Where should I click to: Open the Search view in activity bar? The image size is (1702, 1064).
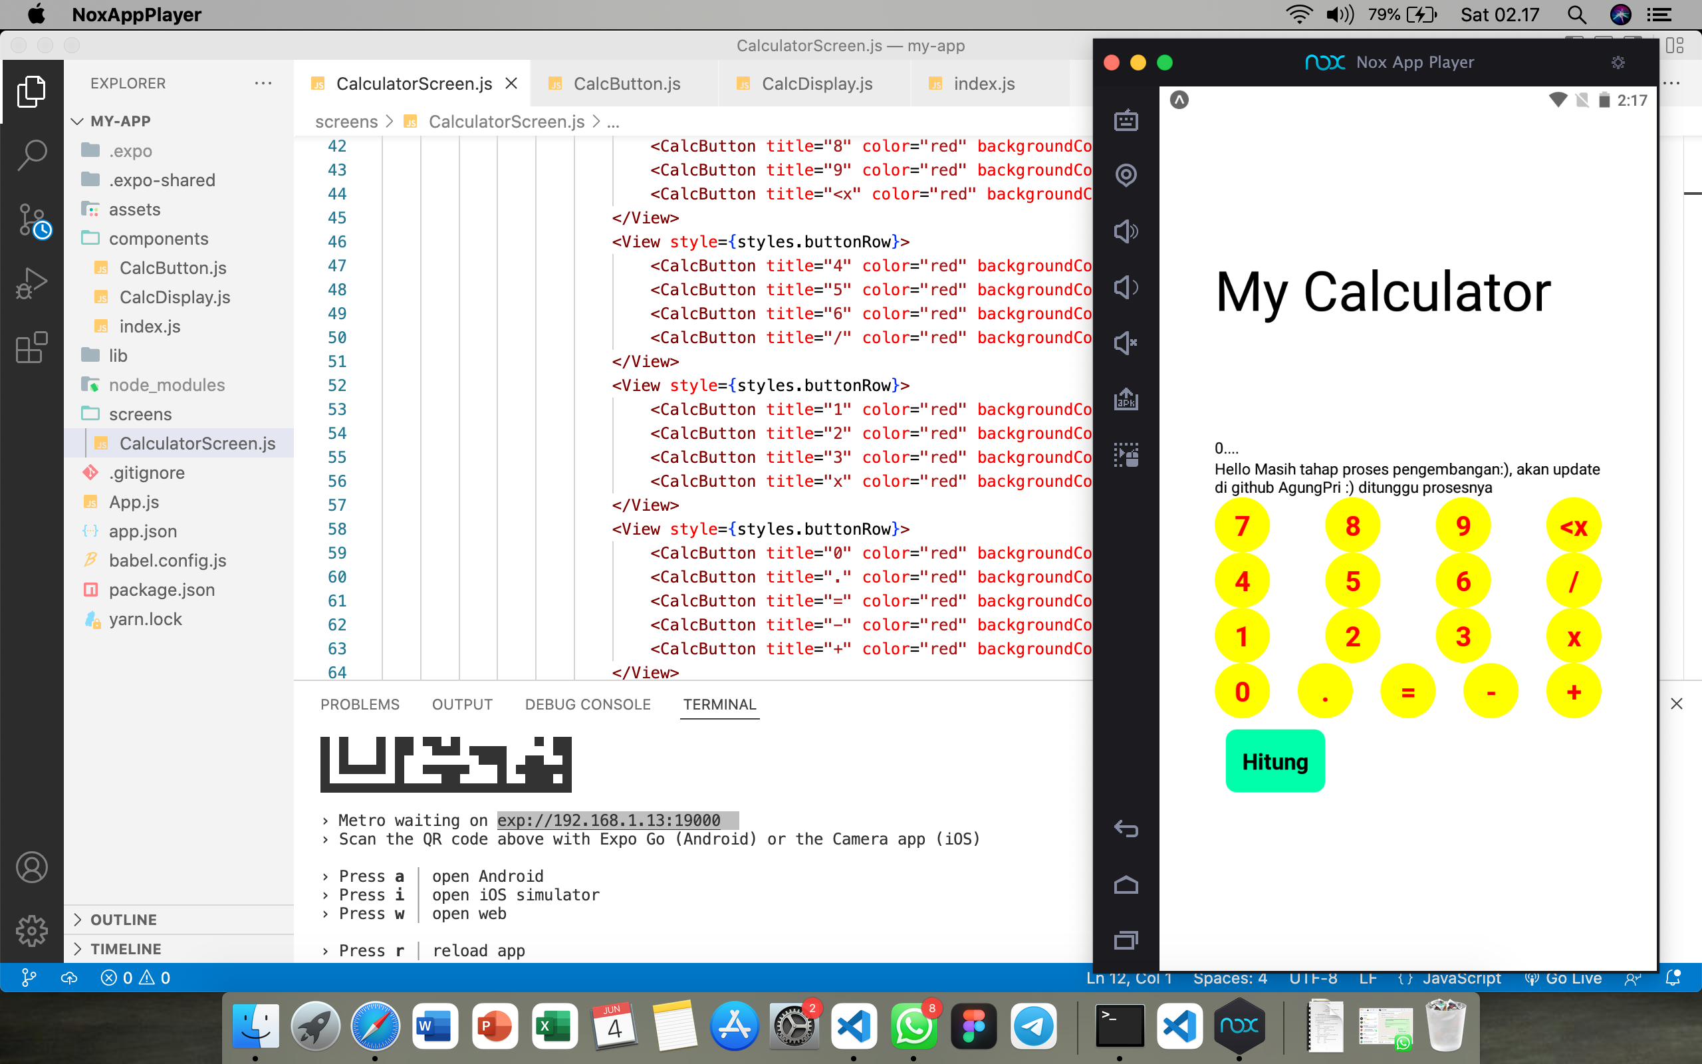pos(32,155)
